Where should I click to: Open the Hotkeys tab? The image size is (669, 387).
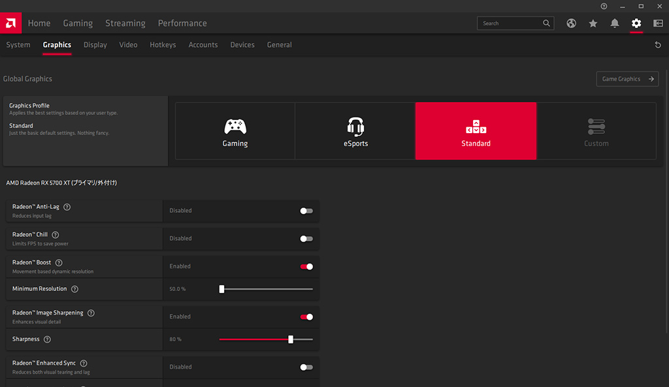click(163, 45)
